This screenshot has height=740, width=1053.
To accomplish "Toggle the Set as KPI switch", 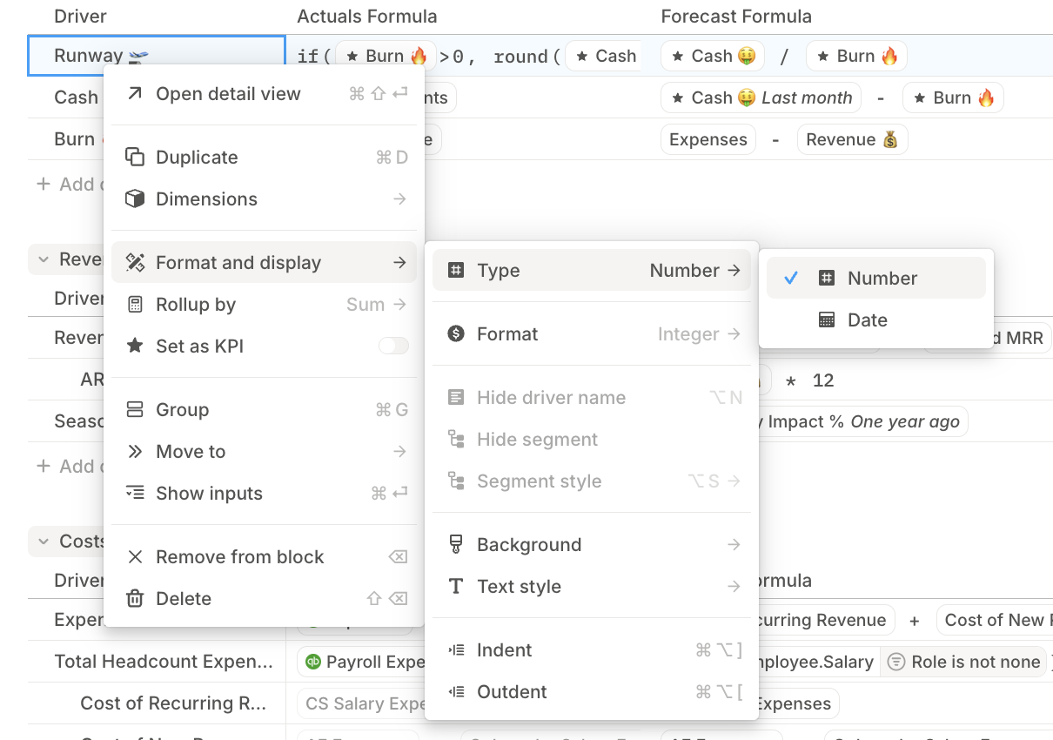I will tap(393, 346).
